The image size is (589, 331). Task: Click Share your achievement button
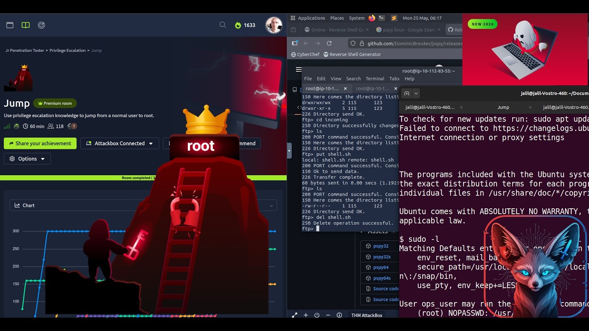tap(40, 143)
